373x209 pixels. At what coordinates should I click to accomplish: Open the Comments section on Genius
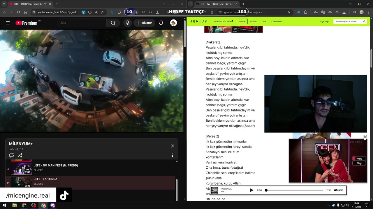(277, 21)
